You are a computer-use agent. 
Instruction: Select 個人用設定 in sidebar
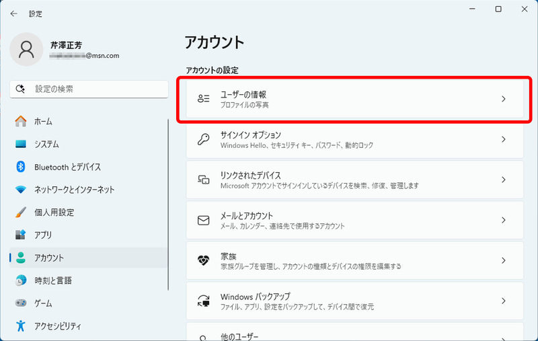(89, 212)
